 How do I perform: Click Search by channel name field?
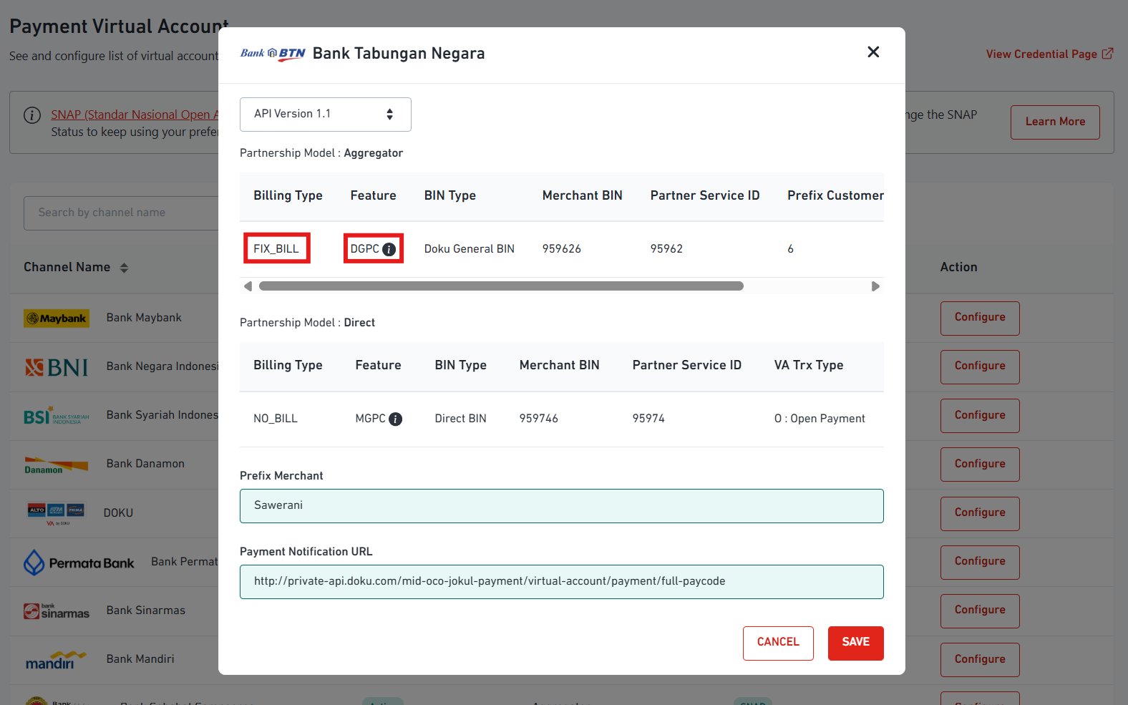tap(122, 213)
